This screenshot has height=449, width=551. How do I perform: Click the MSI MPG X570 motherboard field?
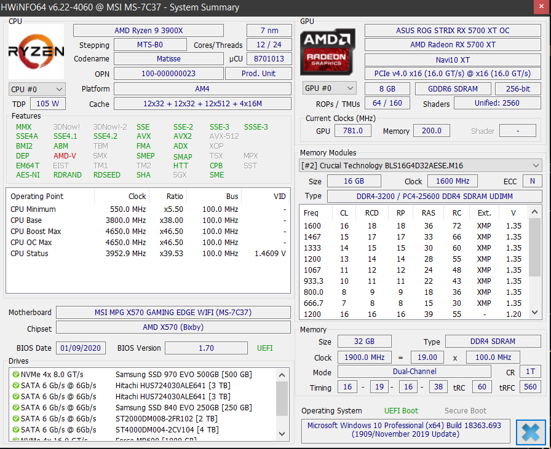click(x=173, y=313)
